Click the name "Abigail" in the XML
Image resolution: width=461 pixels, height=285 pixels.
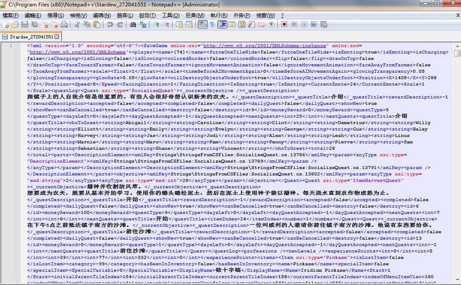tap(136, 123)
